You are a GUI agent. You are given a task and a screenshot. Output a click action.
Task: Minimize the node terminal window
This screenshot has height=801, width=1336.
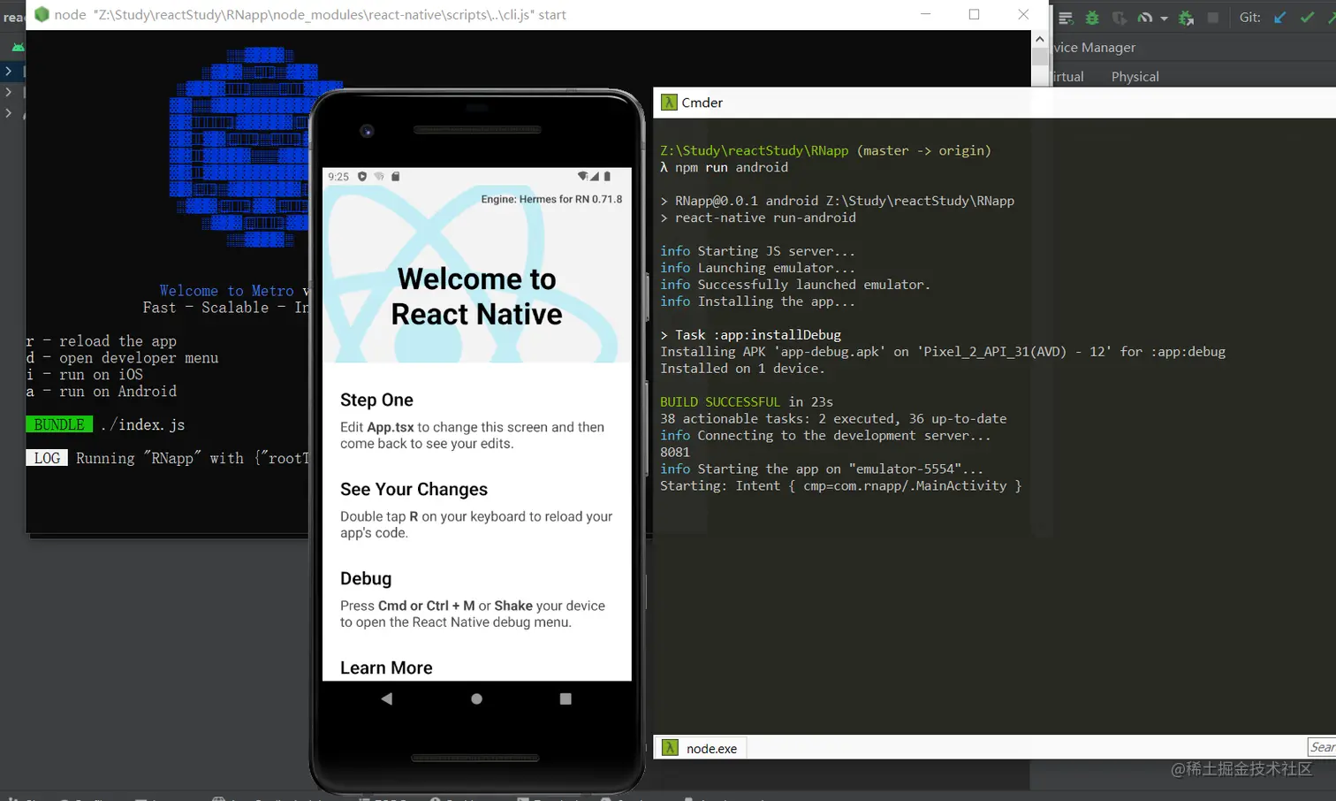[925, 14]
